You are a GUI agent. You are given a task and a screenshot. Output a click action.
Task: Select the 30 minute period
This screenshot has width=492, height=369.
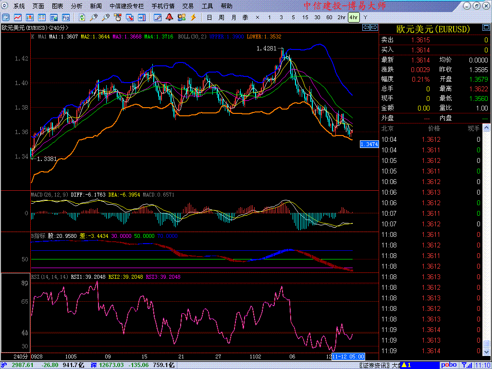coord(317,17)
